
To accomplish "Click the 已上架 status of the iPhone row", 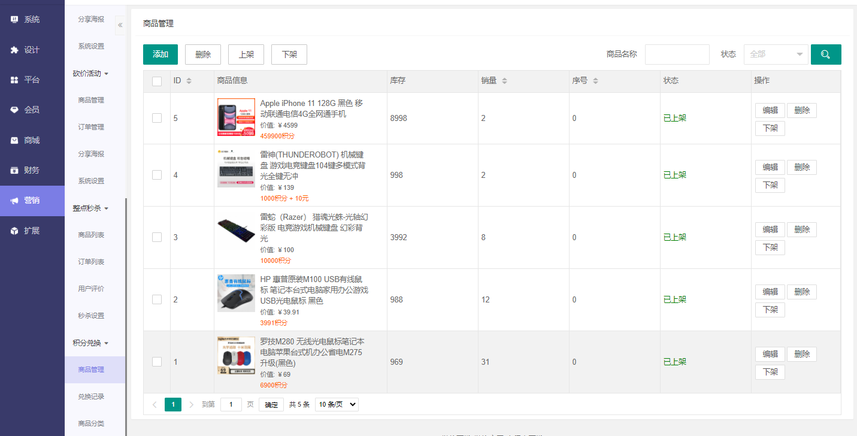I will click(x=675, y=118).
